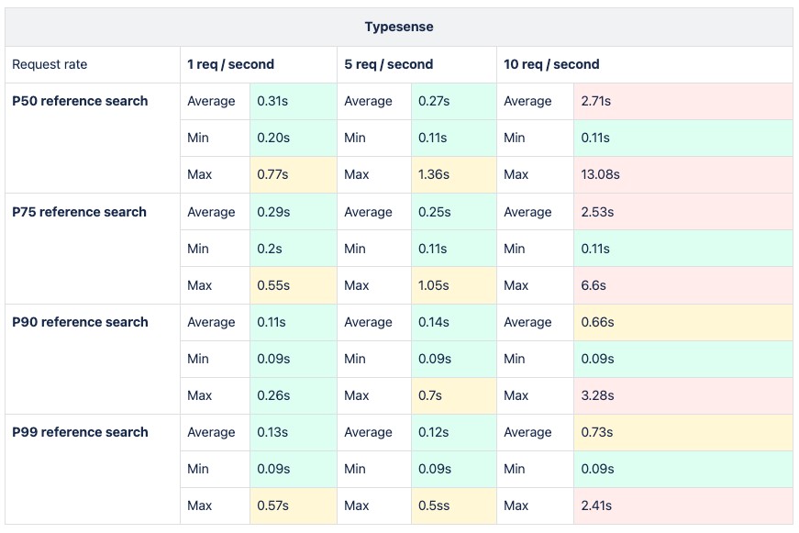Select the 0.5ss max cell
The height and width of the screenshot is (533, 799).
pyautogui.click(x=453, y=505)
